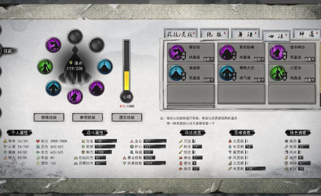321x196 pixels.
Task: Click the 遗忘技能 button
Action: tap(127, 117)
